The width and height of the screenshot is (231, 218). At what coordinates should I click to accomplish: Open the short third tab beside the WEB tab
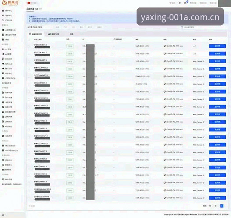point(72,34)
